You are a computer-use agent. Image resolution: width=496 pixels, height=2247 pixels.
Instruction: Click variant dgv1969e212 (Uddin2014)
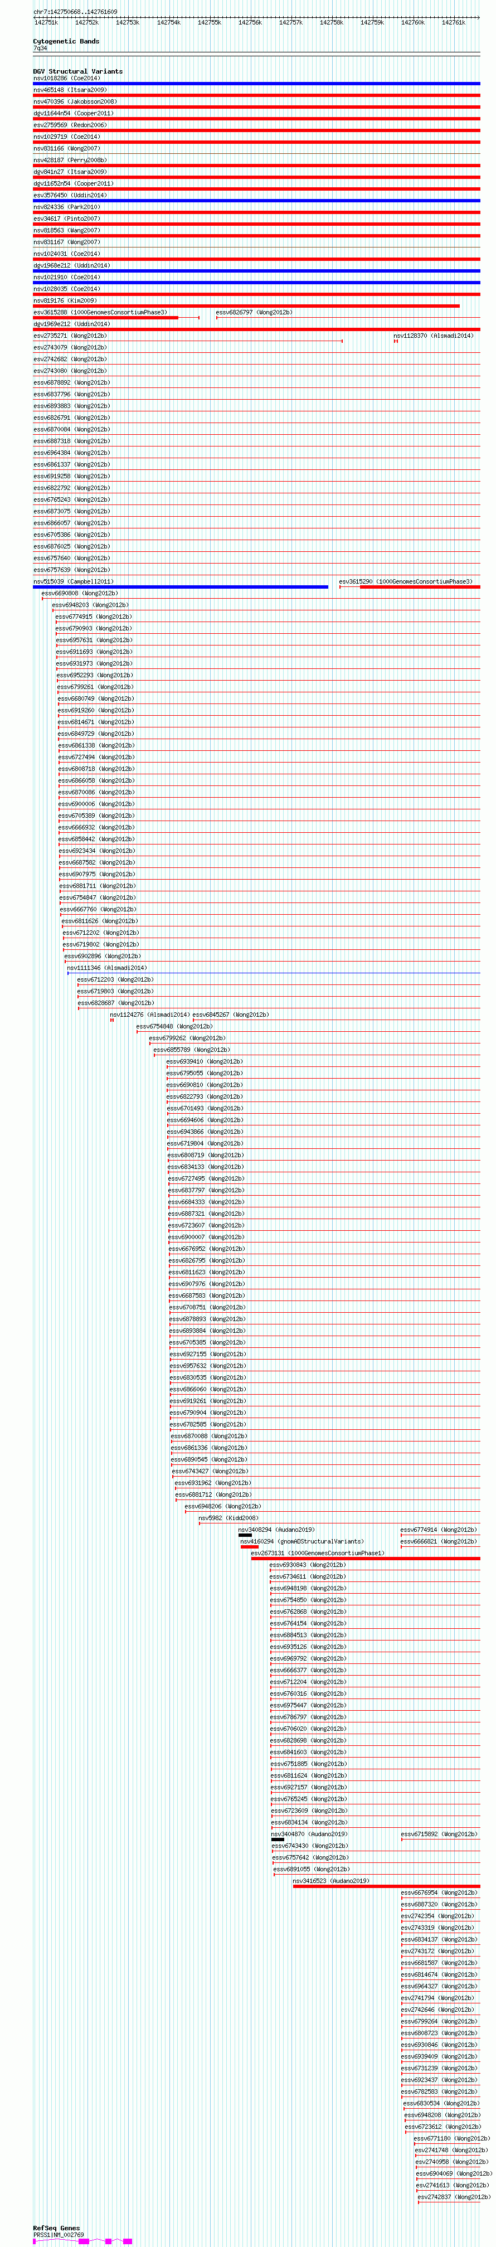pyautogui.click(x=71, y=324)
